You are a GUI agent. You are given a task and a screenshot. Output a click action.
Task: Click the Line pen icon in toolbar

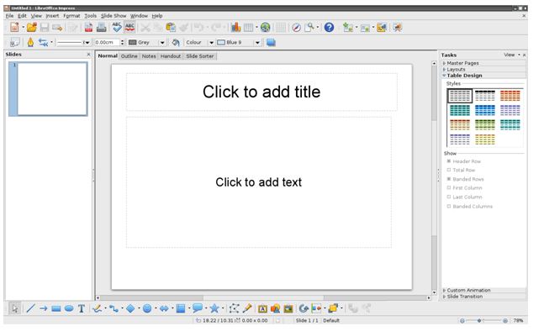[x=30, y=42]
